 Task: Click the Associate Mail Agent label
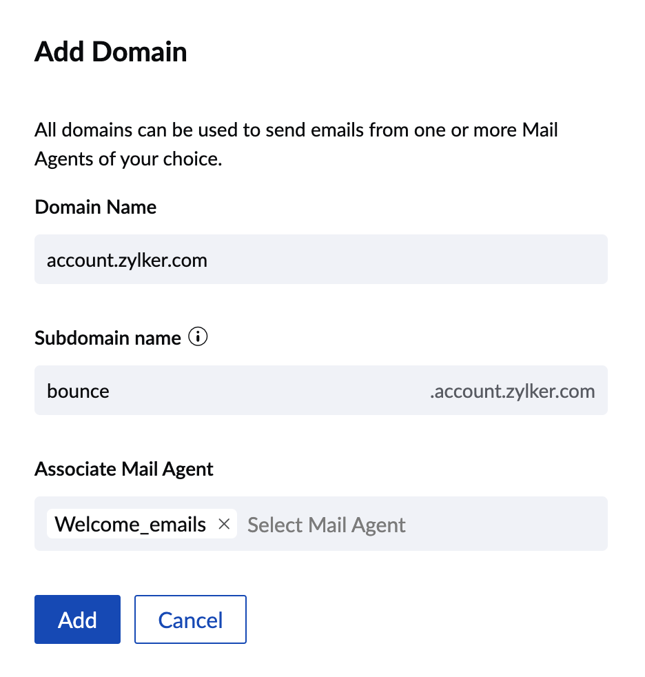click(x=123, y=469)
